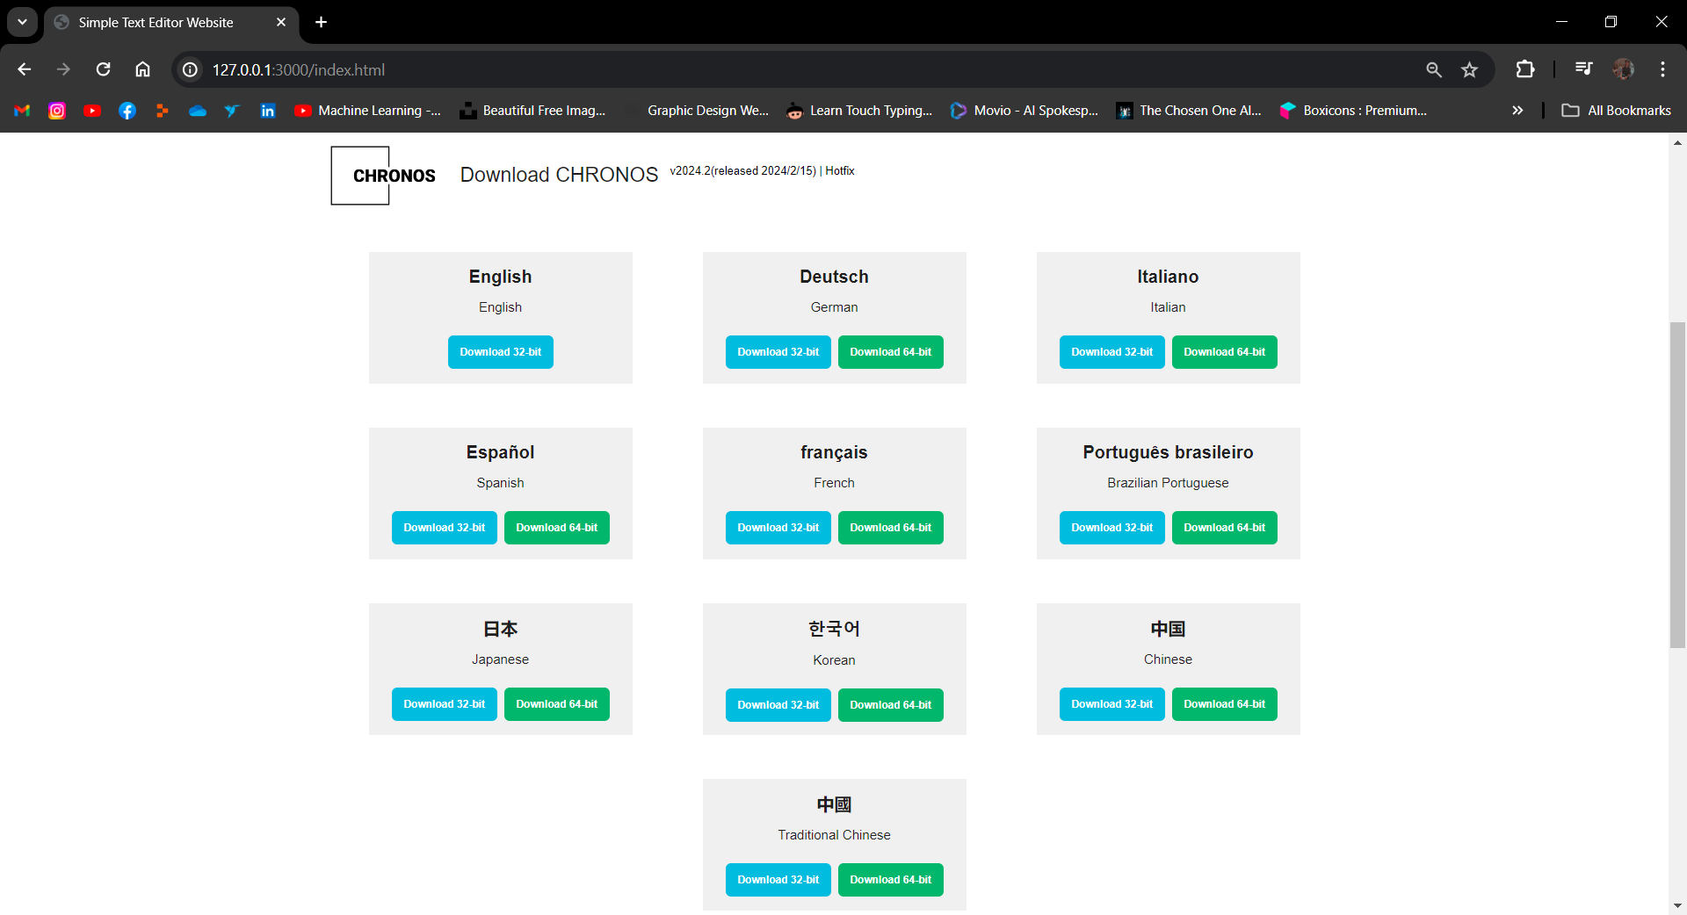Open the Facebook bookmark
This screenshot has height=915, width=1687.
tap(127, 111)
